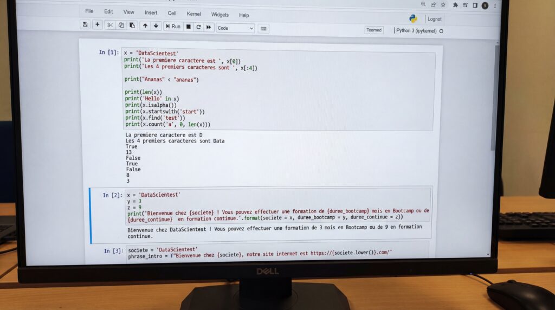Click the code line print(x.find('test'))

pyautogui.click(x=154, y=118)
